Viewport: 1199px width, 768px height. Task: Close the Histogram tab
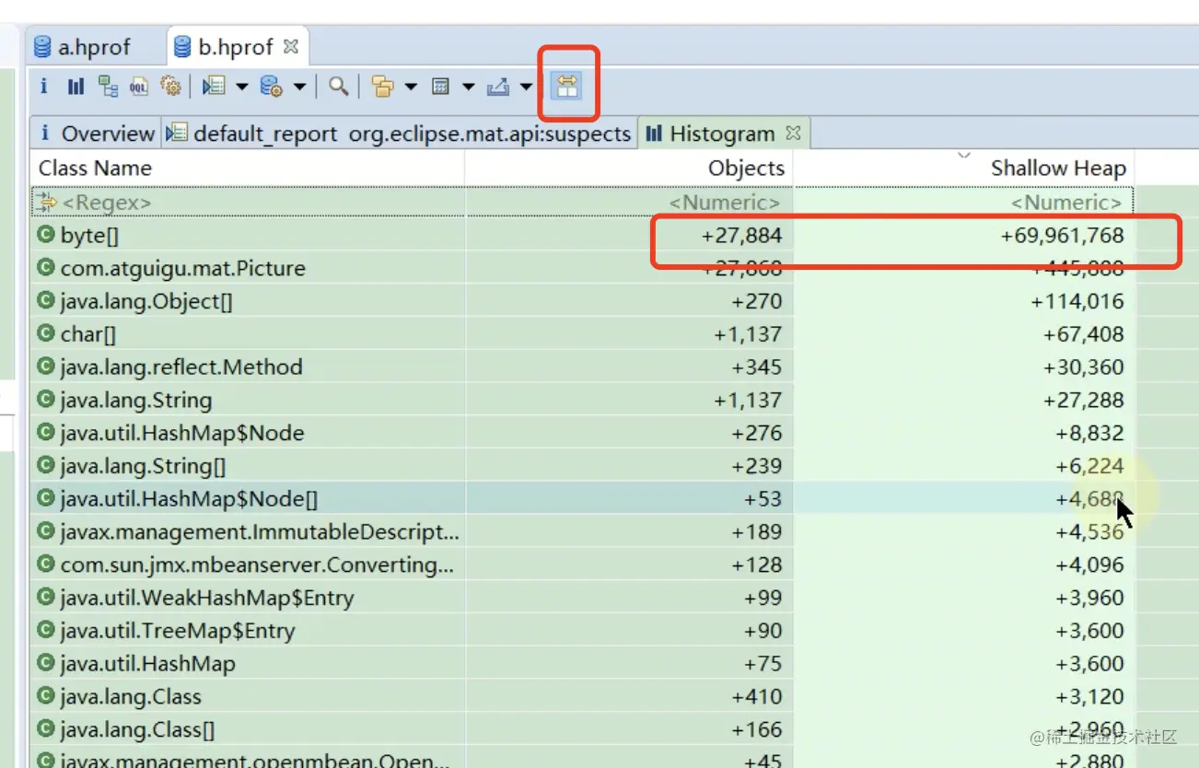[x=793, y=133]
